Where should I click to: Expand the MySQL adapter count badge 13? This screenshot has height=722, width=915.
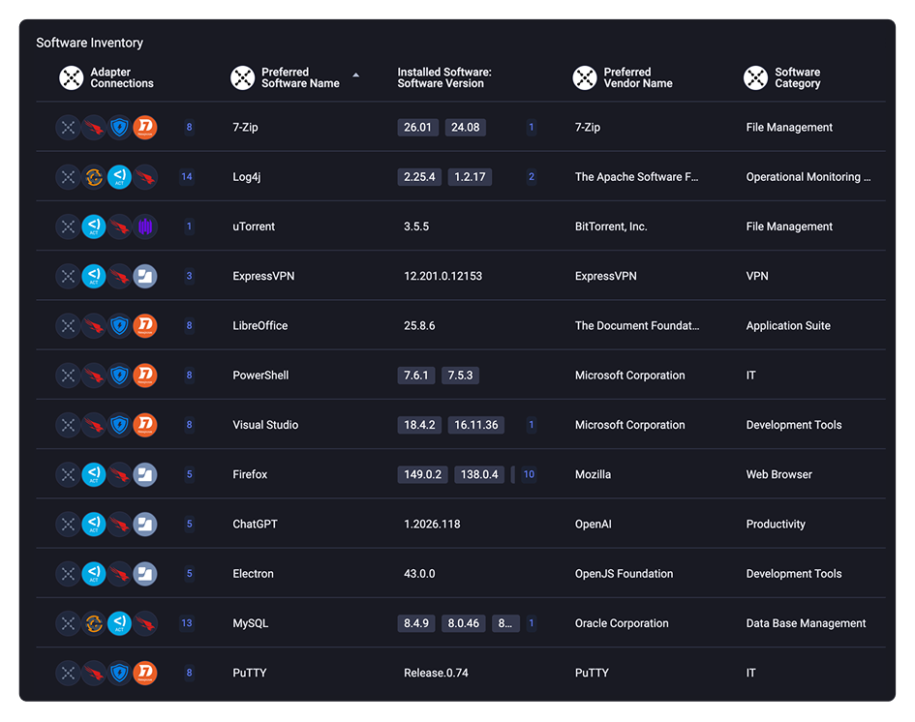187,623
